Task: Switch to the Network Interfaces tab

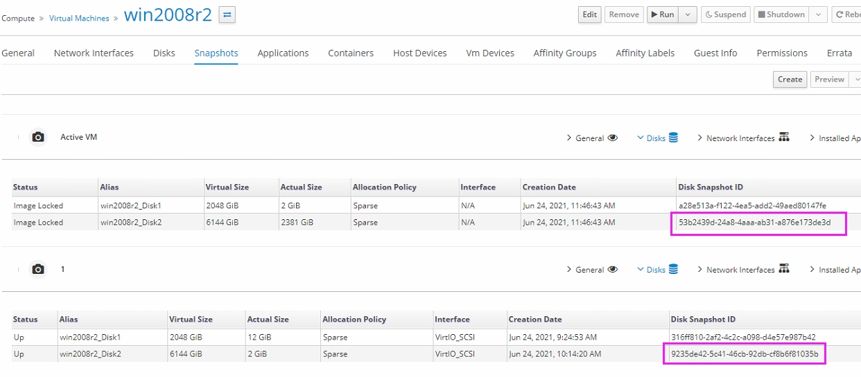Action: [x=94, y=53]
